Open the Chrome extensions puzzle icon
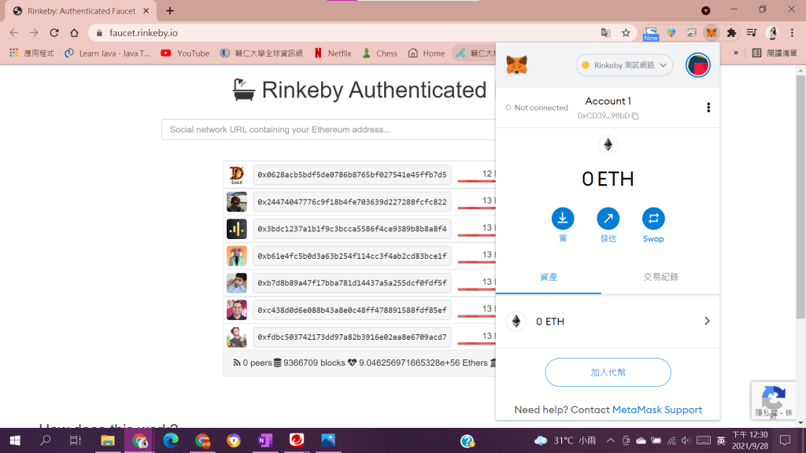Image resolution: width=806 pixels, height=453 pixels. click(x=731, y=33)
